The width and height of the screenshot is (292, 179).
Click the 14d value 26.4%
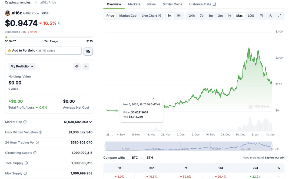(x=220, y=177)
